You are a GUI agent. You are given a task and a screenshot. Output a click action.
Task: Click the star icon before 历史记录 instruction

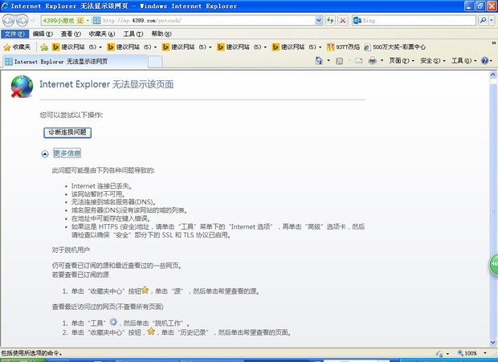click(151, 331)
